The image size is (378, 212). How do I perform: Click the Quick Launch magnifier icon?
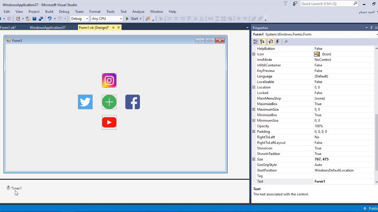pyautogui.click(x=356, y=4)
